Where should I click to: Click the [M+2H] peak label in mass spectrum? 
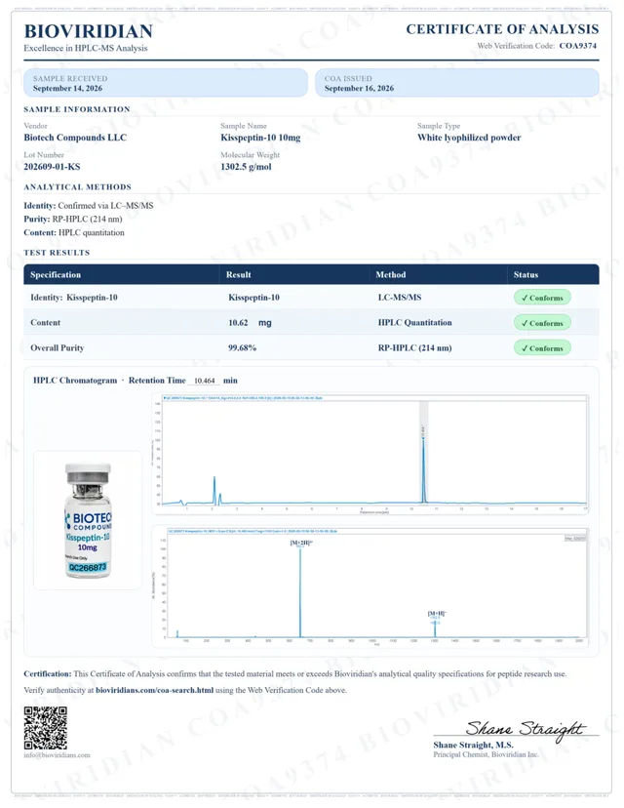pos(301,543)
